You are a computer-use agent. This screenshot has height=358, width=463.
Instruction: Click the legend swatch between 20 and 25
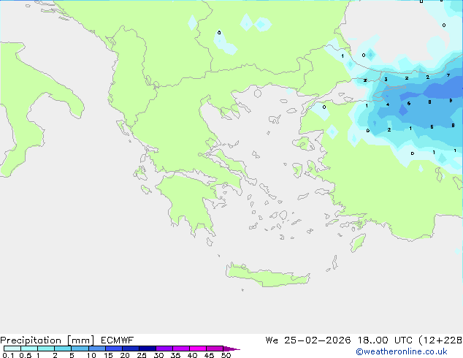(x=131, y=349)
